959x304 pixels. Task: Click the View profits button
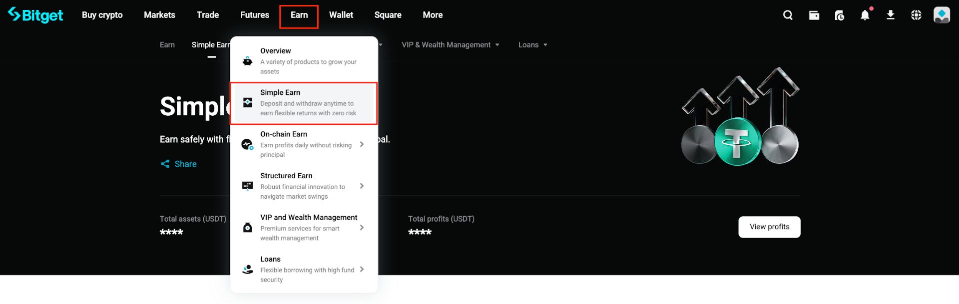769,227
